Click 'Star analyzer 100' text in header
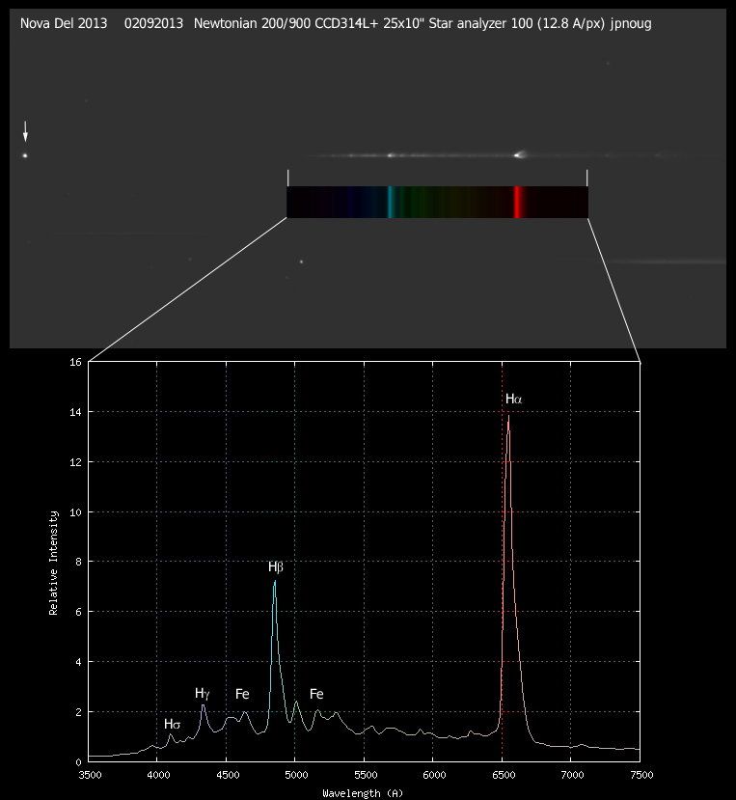 (481, 23)
